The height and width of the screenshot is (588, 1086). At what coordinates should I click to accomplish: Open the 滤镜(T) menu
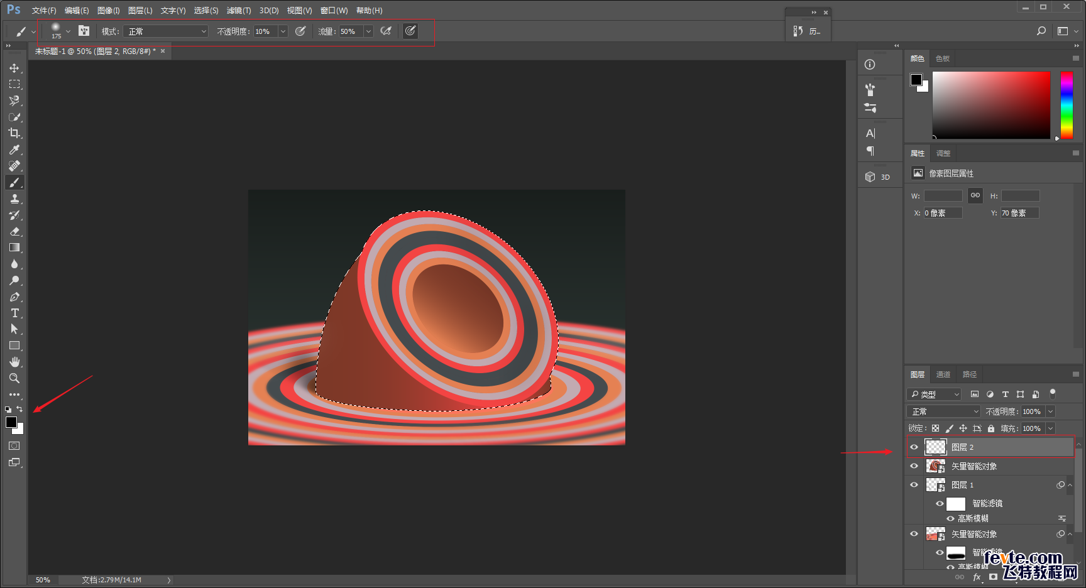pyautogui.click(x=239, y=11)
